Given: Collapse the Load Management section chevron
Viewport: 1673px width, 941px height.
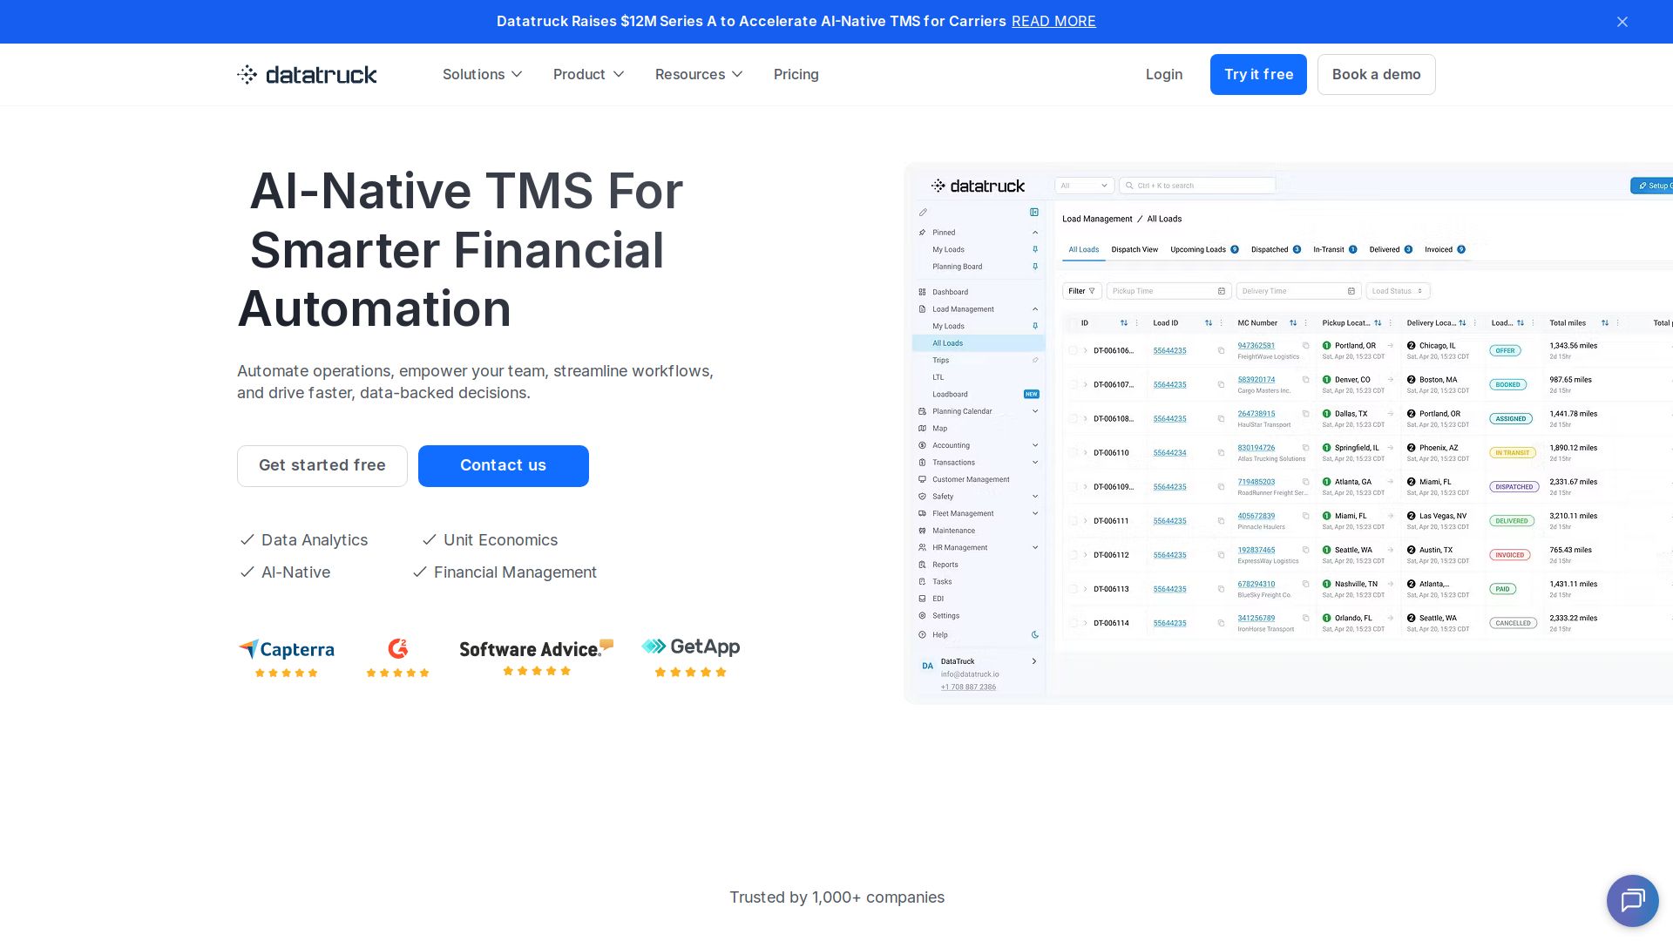Looking at the screenshot, I should coord(1035,309).
